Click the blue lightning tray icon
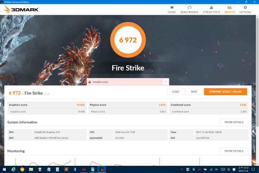 188,169
